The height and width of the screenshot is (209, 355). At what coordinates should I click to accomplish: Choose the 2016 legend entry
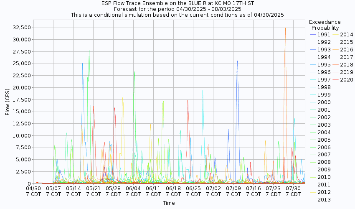(x=343, y=50)
